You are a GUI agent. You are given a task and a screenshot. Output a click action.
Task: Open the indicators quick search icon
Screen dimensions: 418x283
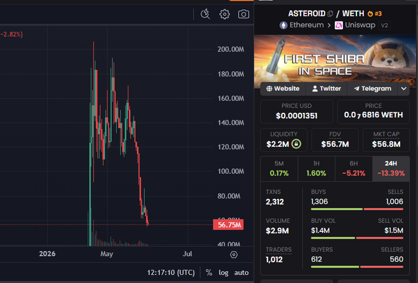[205, 14]
